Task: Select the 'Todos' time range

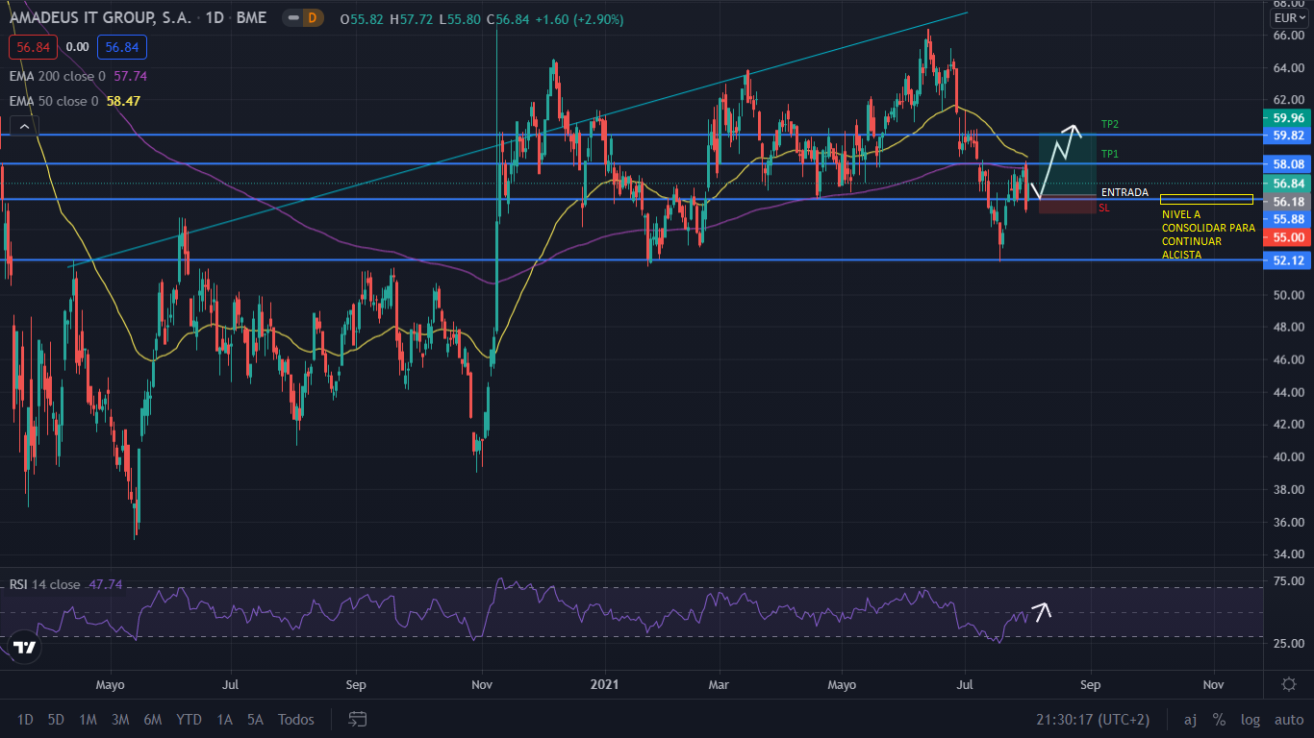Action: [295, 720]
